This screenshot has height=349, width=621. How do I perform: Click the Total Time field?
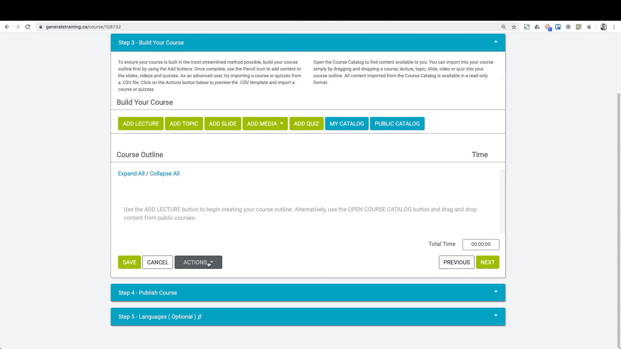[x=481, y=244]
